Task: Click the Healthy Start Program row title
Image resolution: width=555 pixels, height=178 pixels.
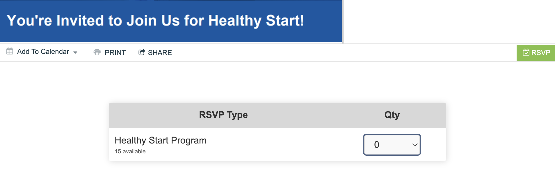Action: click(161, 140)
